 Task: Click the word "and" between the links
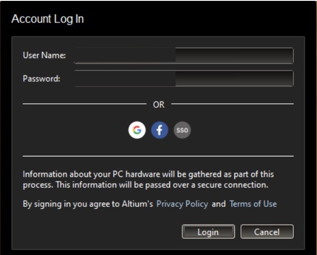(219, 204)
